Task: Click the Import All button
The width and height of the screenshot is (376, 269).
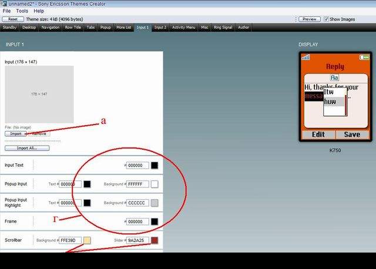Action: (x=26, y=148)
